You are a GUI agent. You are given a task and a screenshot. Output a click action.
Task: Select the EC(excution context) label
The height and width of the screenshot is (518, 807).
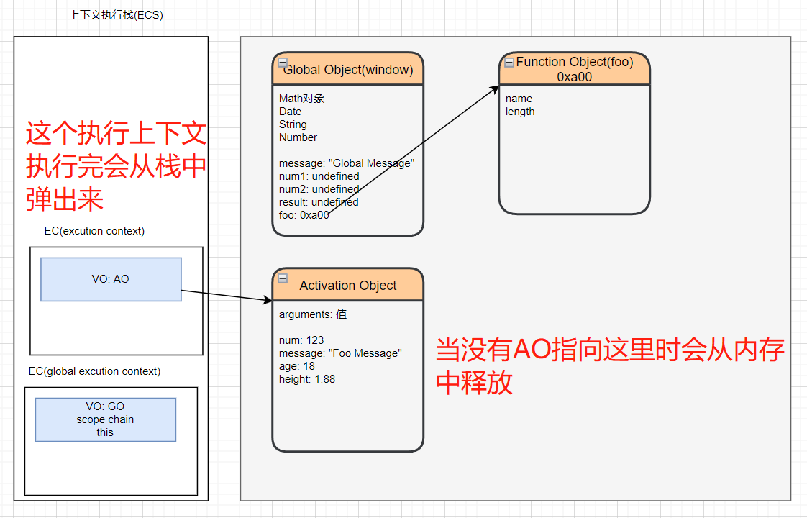[x=94, y=231]
